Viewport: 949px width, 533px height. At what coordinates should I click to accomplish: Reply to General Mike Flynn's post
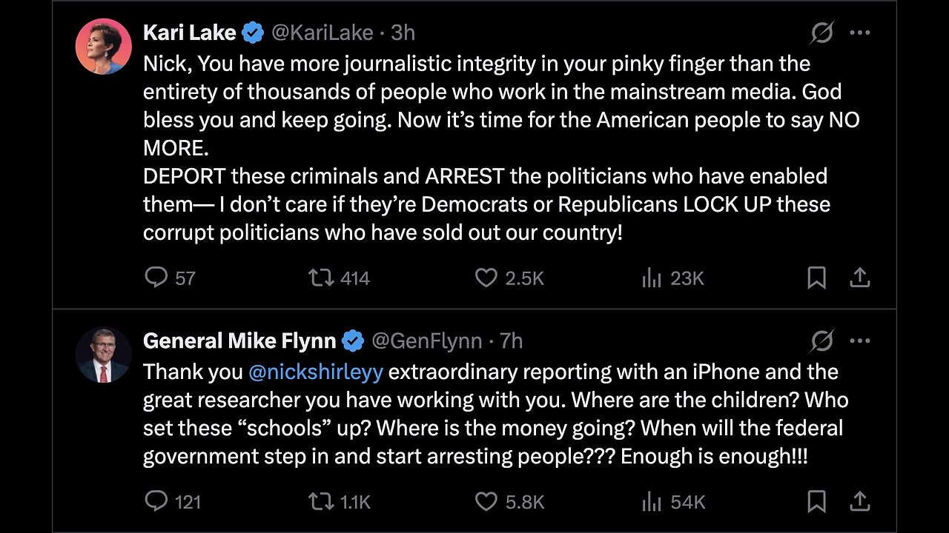pos(156,501)
